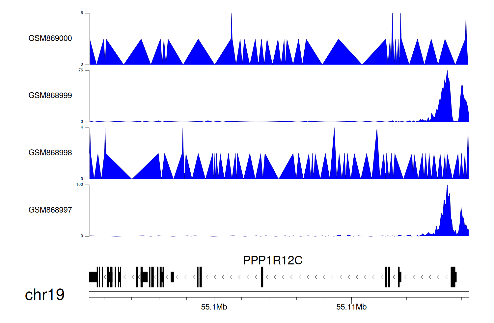Click the exon pair left of 55.1Mb

pos(199,277)
